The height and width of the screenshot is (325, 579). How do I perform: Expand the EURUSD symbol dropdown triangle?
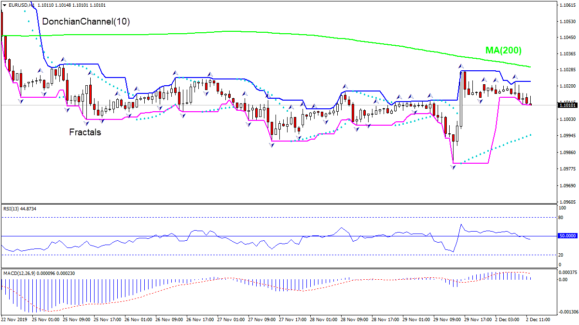pos(4,5)
